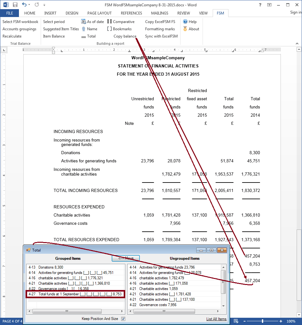This screenshot has width=302, height=325.
Task: Click the web layout view icon in status bar
Action: (x=236, y=321)
